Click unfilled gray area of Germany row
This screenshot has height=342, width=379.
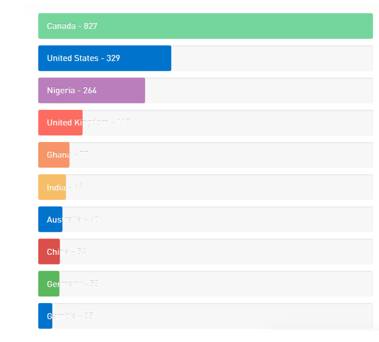231,284
